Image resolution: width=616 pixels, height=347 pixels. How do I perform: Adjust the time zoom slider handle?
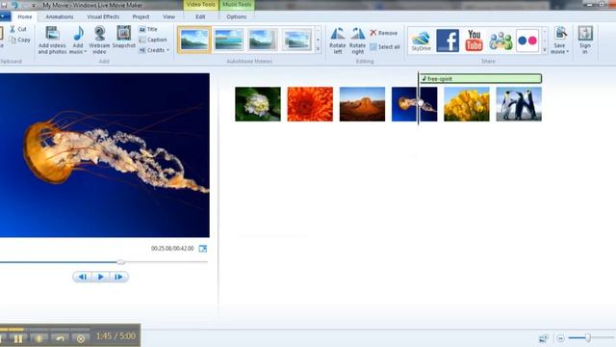coord(588,337)
